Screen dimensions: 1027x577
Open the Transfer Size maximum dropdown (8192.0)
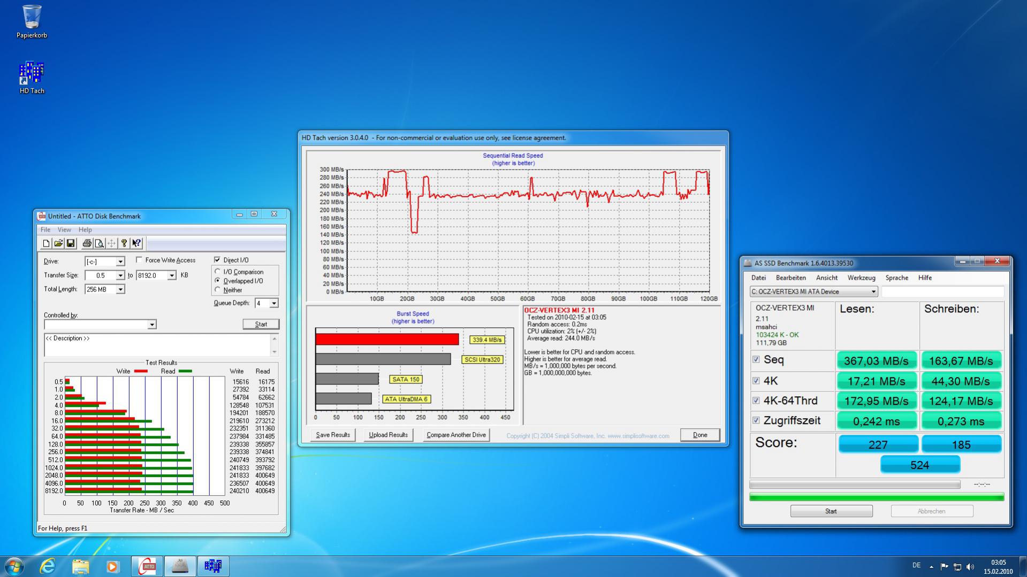(172, 275)
